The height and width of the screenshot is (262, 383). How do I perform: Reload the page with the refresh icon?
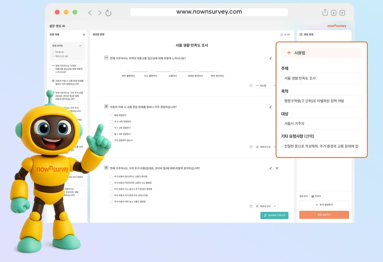108,13
